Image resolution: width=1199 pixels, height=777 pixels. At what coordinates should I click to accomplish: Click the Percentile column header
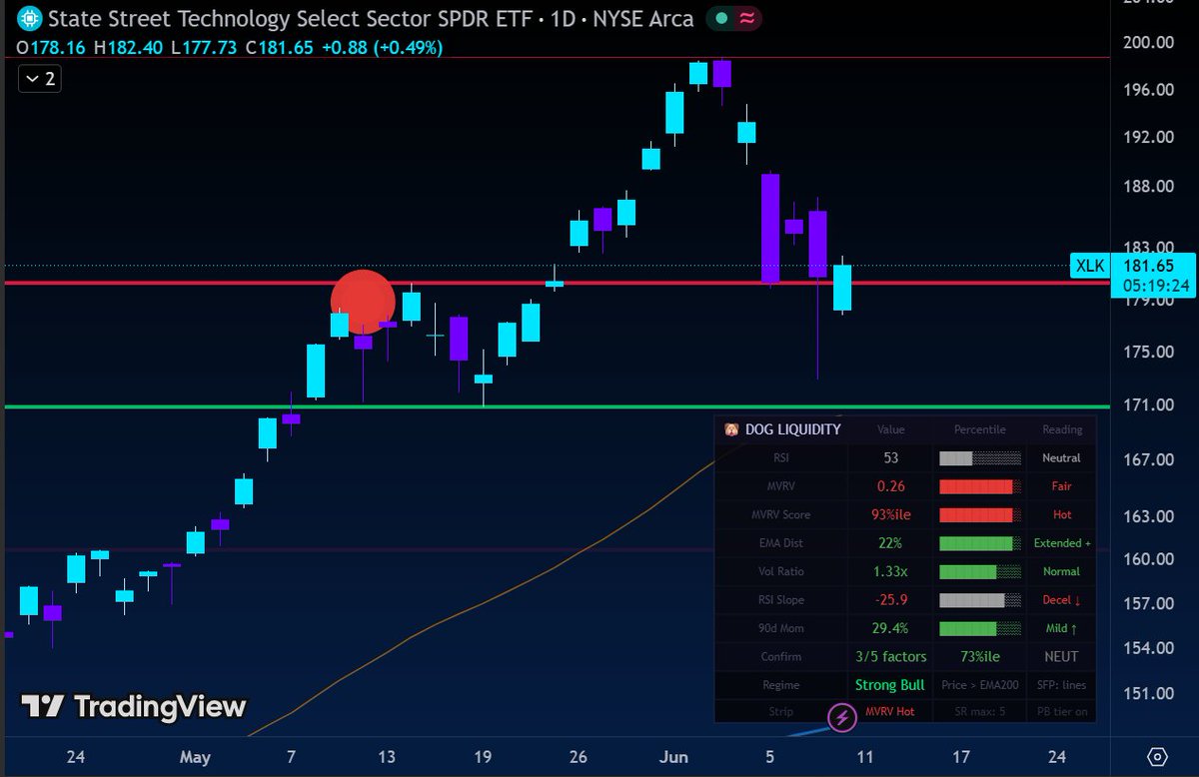point(978,429)
